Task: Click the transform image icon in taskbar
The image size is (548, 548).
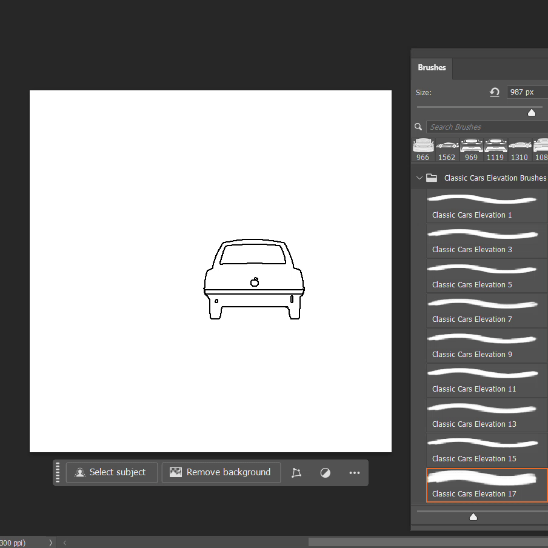Action: pyautogui.click(x=296, y=473)
